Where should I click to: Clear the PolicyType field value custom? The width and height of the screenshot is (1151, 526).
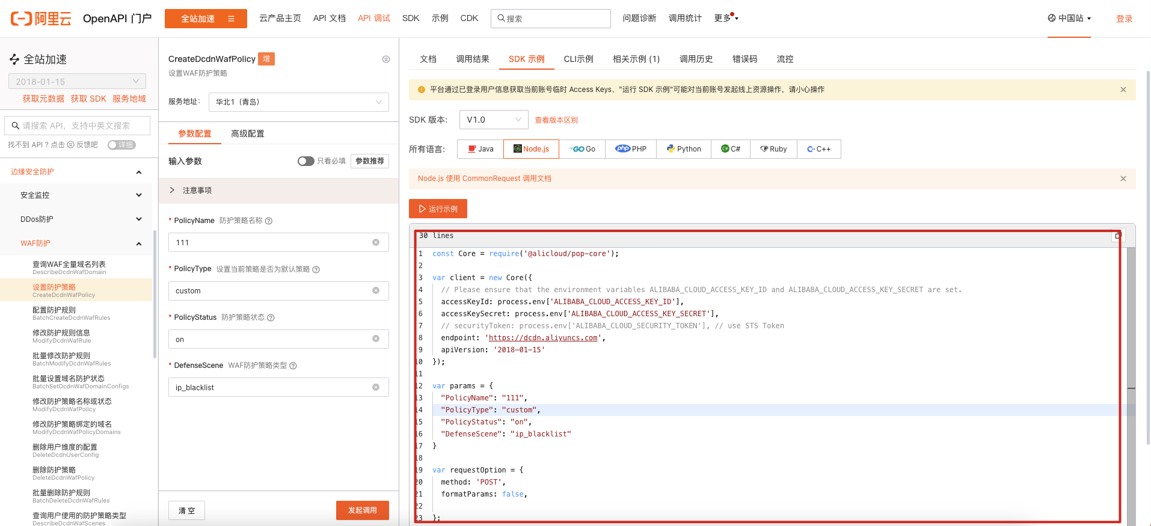point(376,290)
